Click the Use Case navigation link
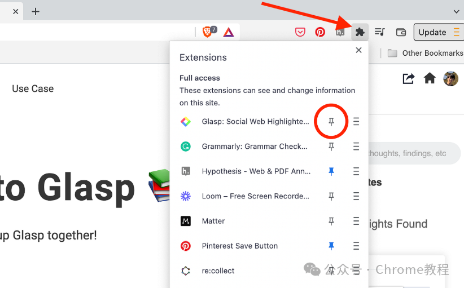464x288 pixels. (33, 88)
